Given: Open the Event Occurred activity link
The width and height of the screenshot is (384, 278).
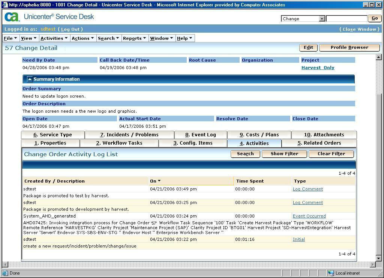Looking at the screenshot, I should pyautogui.click(x=309, y=216).
